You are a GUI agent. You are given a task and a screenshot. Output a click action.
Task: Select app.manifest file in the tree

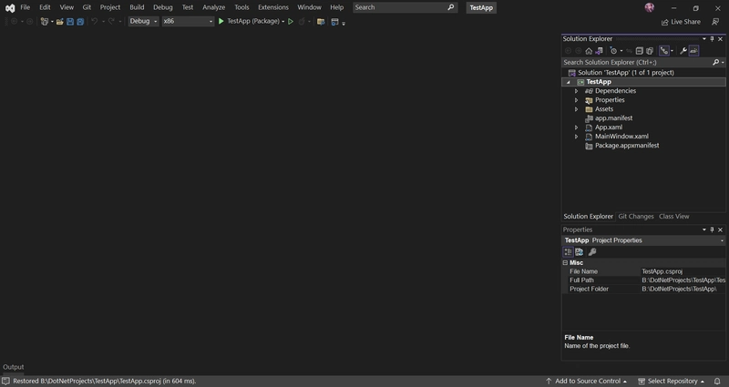coord(613,118)
